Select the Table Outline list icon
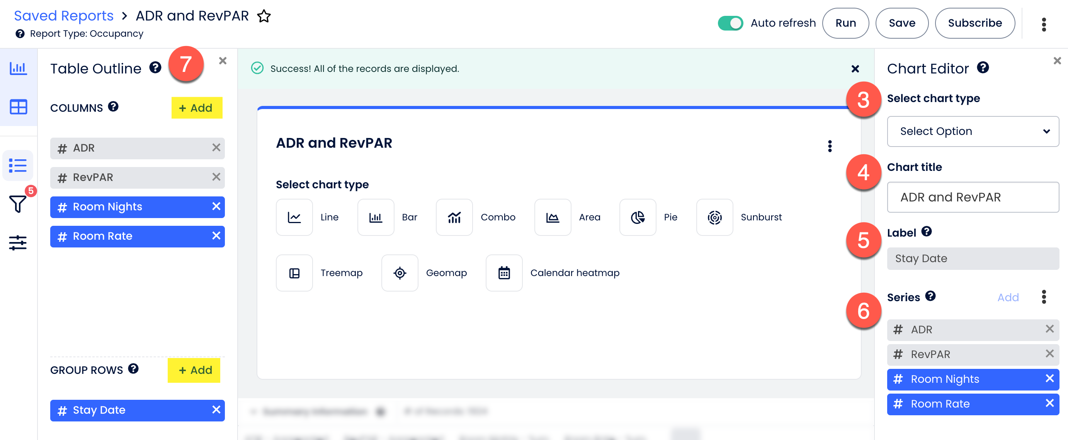The height and width of the screenshot is (440, 1068). tap(18, 166)
